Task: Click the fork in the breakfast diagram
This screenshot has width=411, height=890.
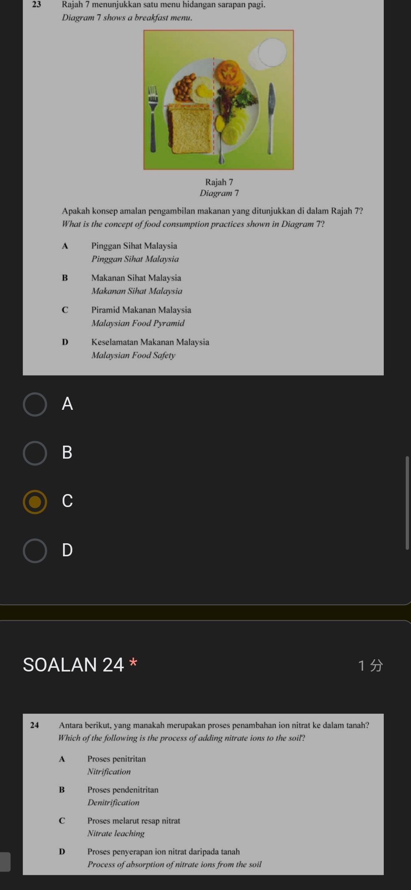Action: (x=153, y=117)
